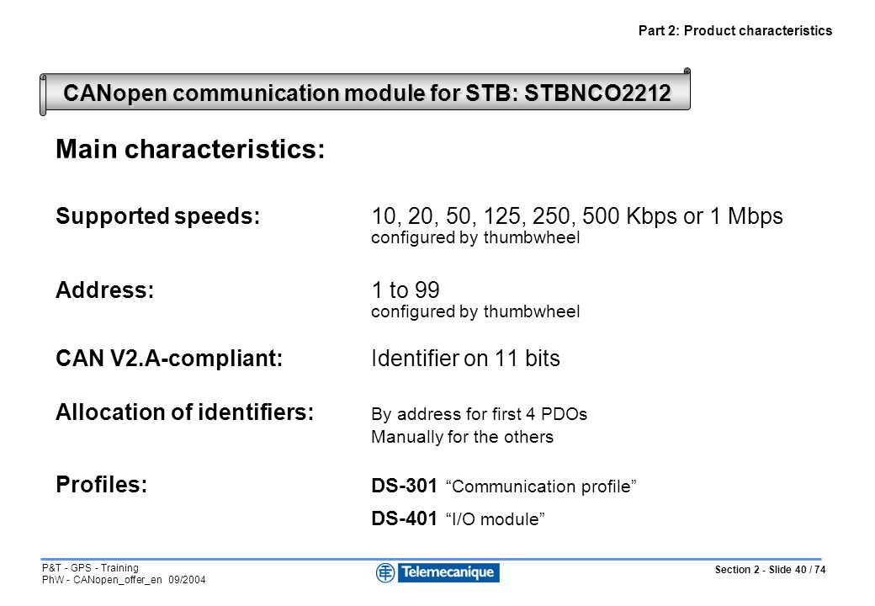
Task: Click 'configured by thumbwheel' under address
Action: pos(475,311)
